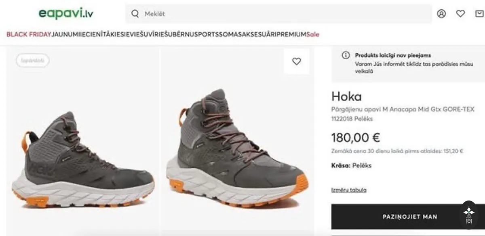Add the shoe to favorites with heart

tap(297, 61)
